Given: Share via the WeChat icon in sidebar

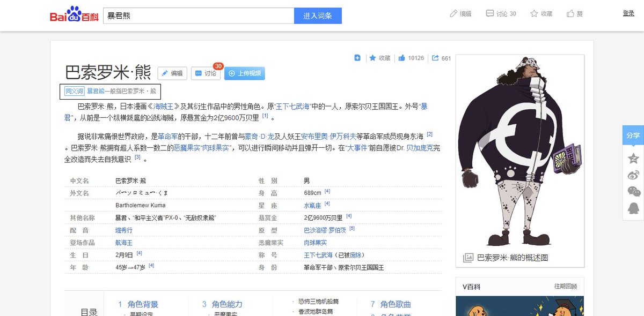Looking at the screenshot, I should point(634,191).
